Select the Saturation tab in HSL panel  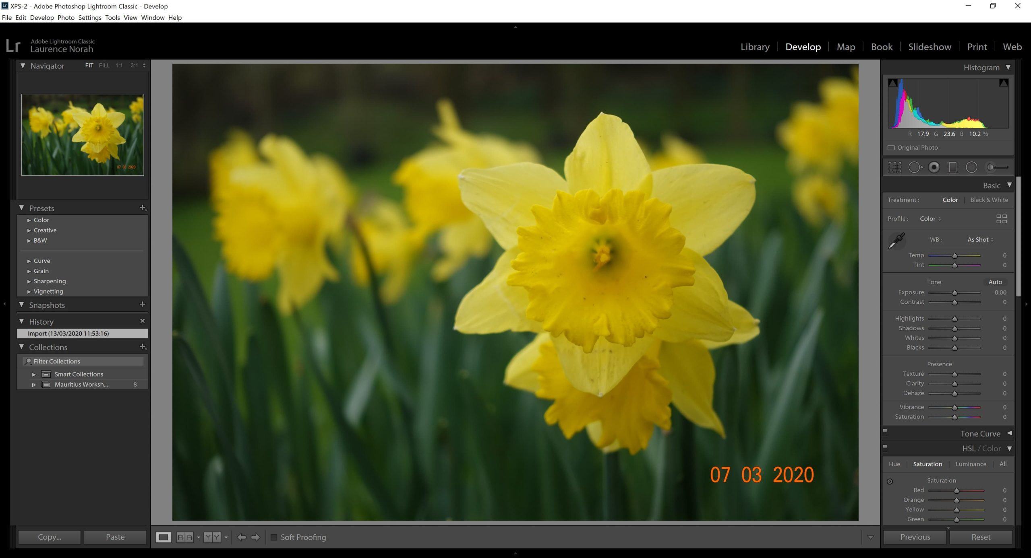[x=927, y=464]
